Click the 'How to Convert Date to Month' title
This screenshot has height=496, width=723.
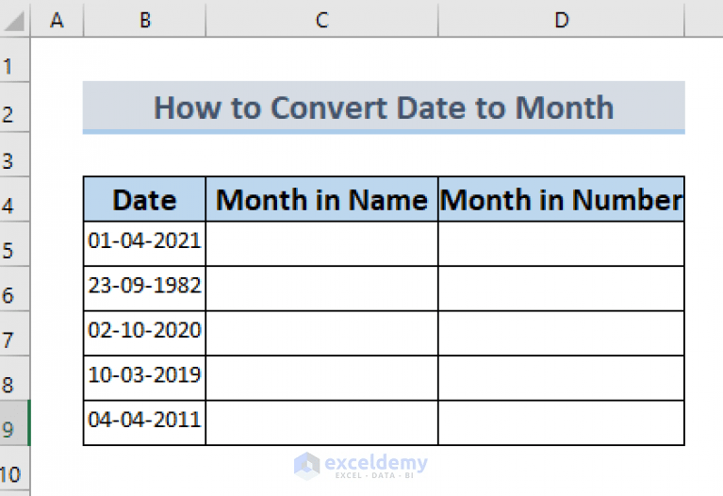pyautogui.click(x=384, y=107)
